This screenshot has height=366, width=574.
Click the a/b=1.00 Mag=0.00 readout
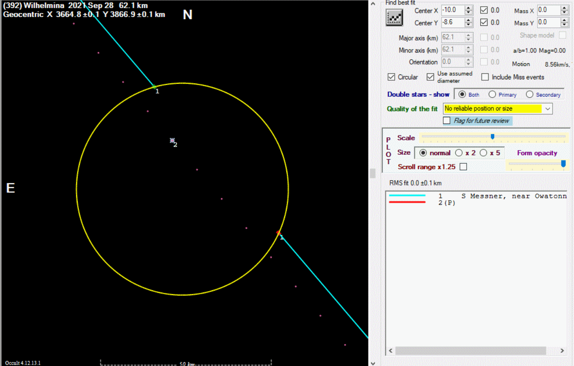tap(539, 50)
